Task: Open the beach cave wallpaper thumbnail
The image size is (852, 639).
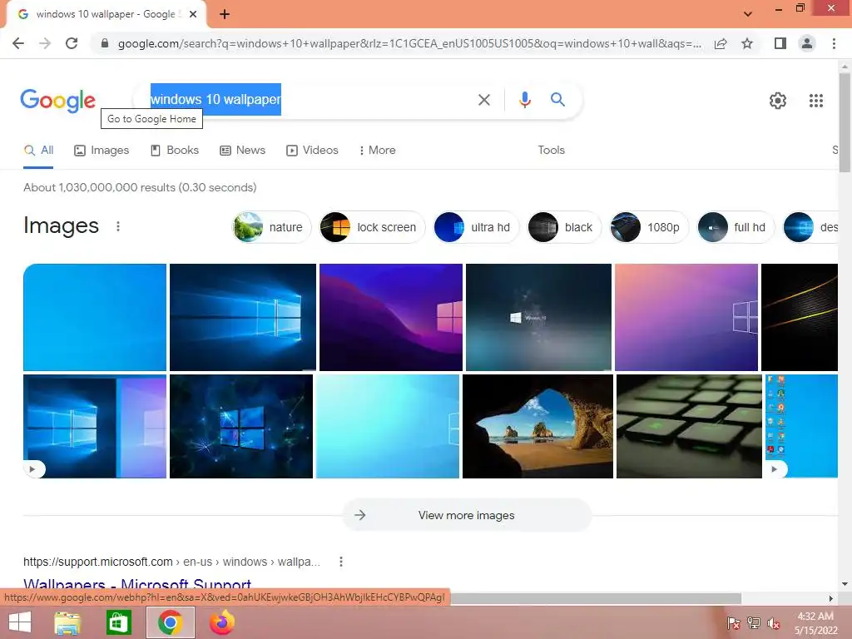Action: tap(537, 427)
